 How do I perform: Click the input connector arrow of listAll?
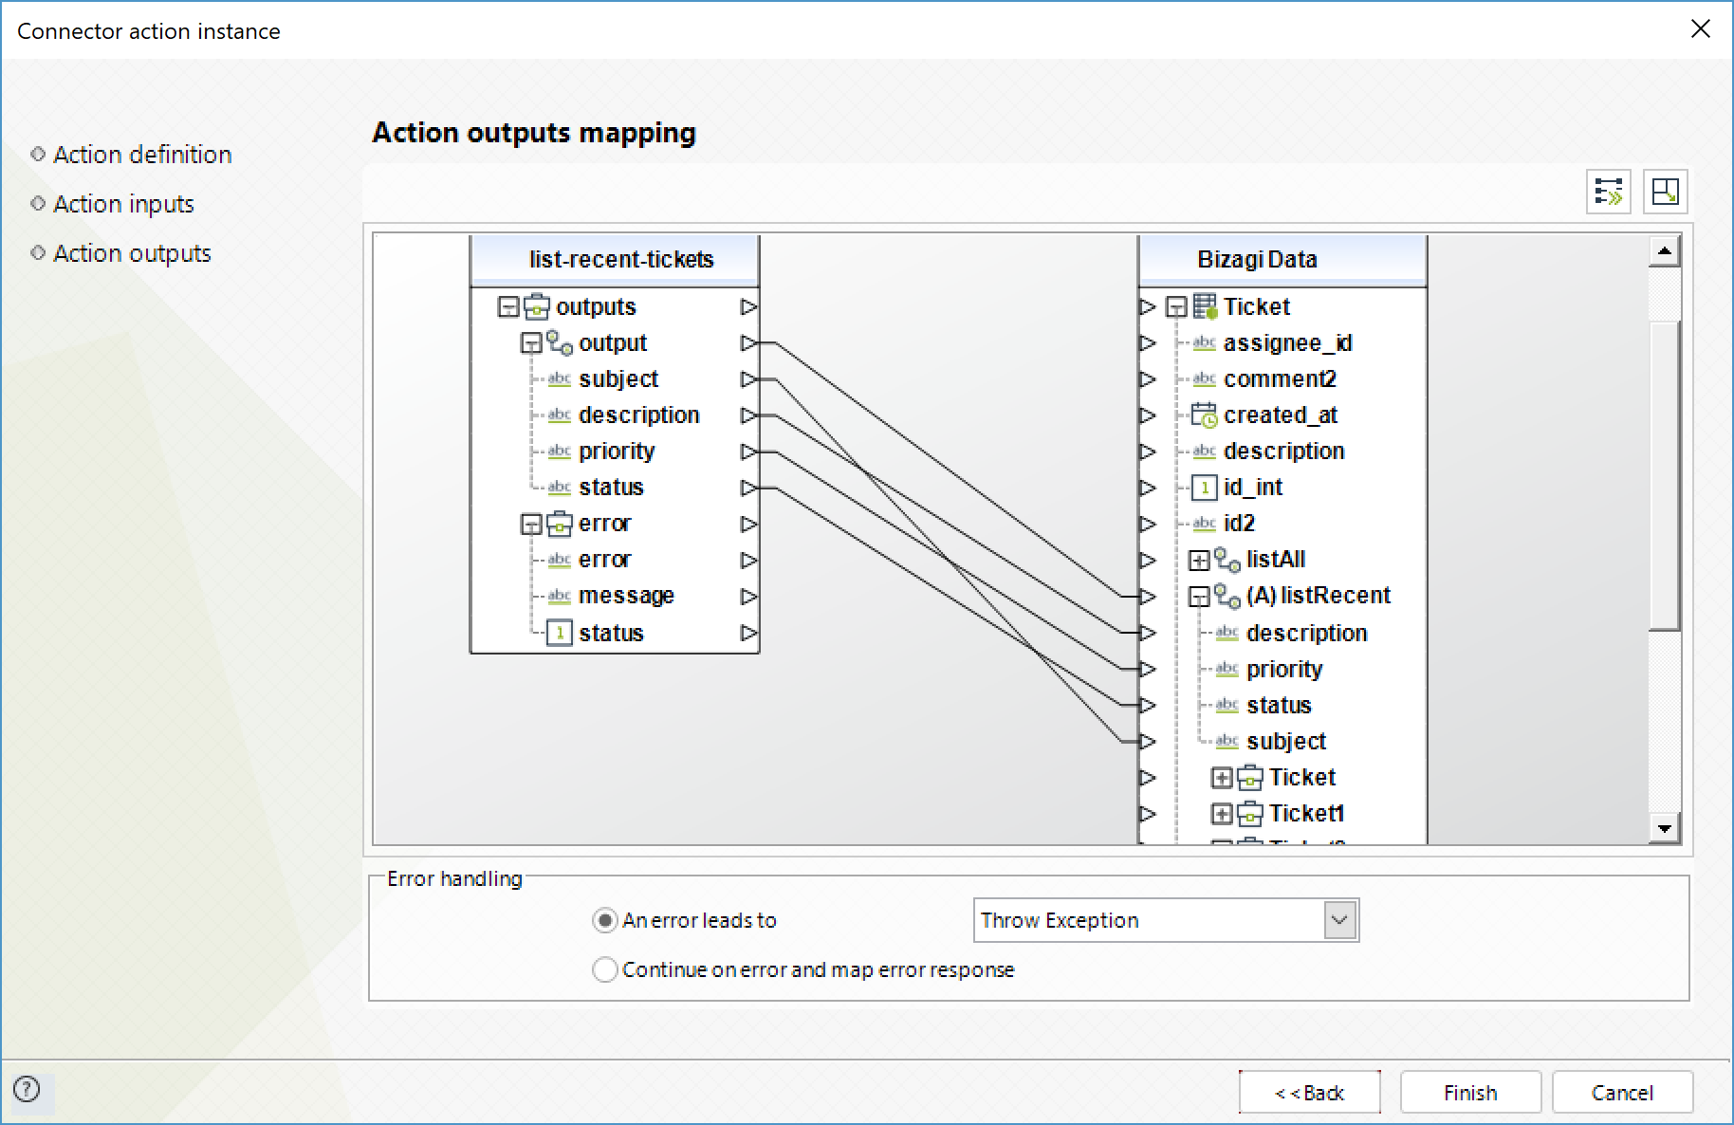(x=1148, y=560)
